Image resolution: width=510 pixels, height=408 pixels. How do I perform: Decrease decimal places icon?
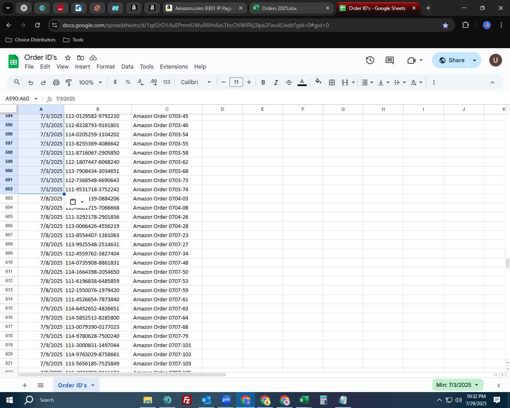coord(140,82)
